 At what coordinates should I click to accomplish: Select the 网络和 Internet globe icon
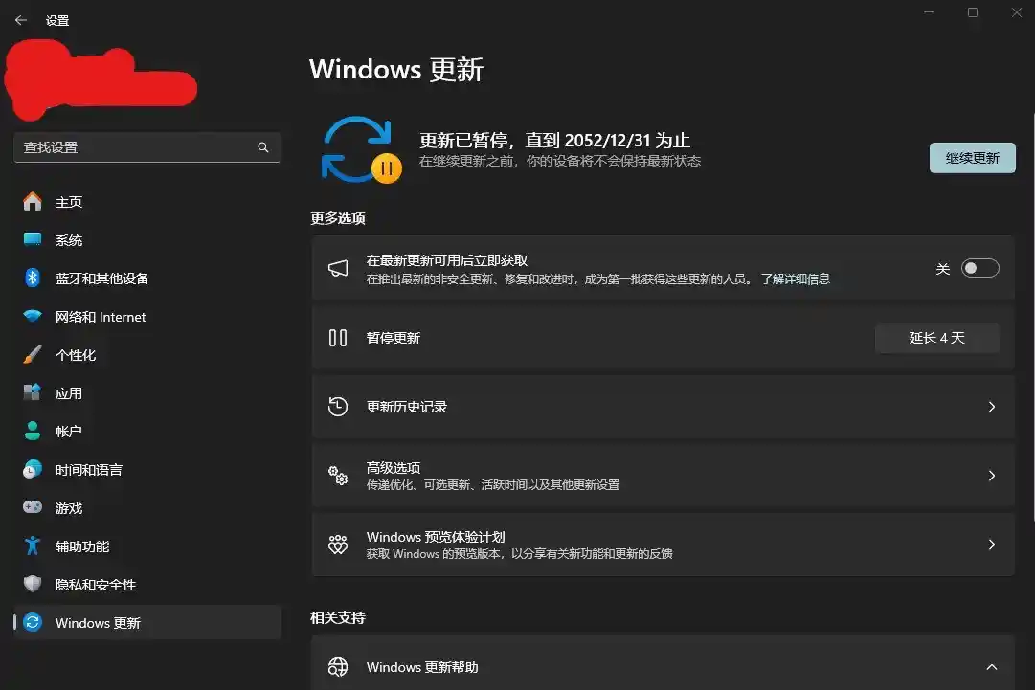click(x=32, y=317)
